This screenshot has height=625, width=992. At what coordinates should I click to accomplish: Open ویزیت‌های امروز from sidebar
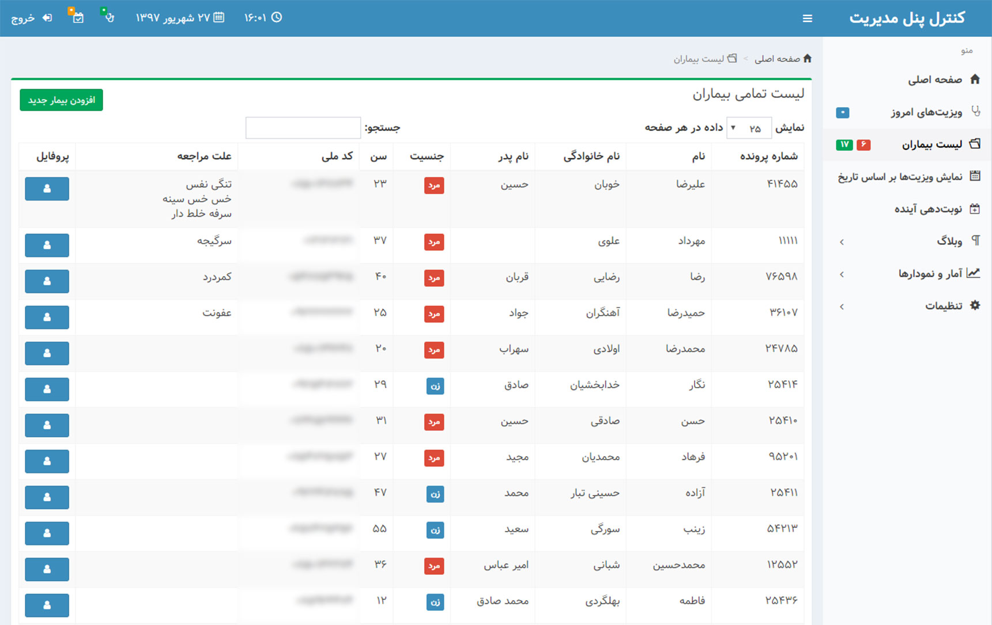point(926,112)
